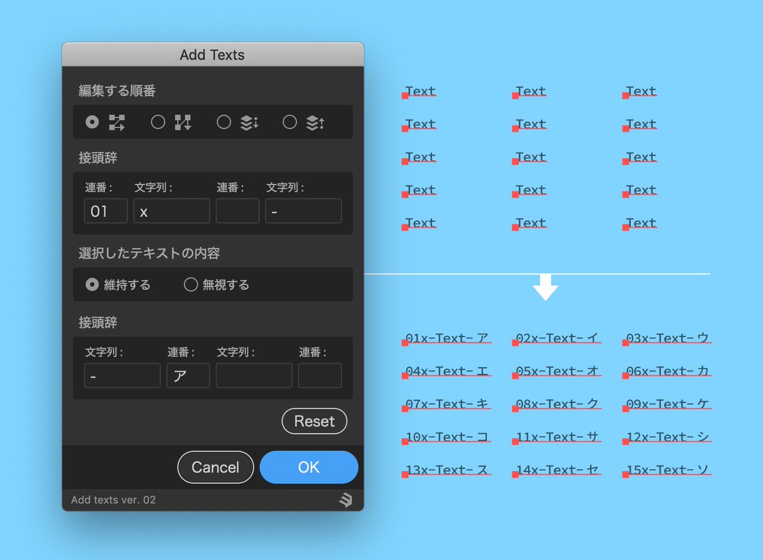Screen dimensions: 763x560
Task: Click the red anchor marker beside a Text object
Action: pos(406,95)
